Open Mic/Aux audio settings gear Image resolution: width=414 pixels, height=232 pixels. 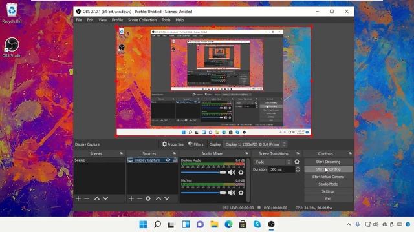(x=241, y=193)
